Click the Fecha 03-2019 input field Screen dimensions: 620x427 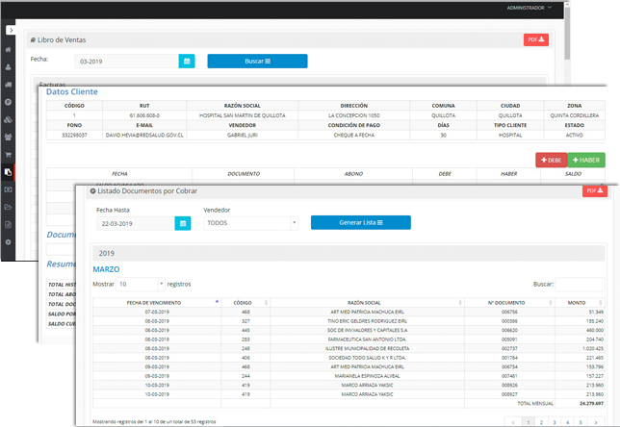coord(126,62)
